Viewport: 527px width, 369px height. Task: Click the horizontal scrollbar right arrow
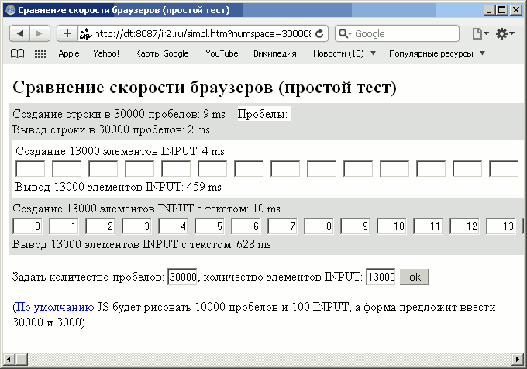[x=518, y=360]
